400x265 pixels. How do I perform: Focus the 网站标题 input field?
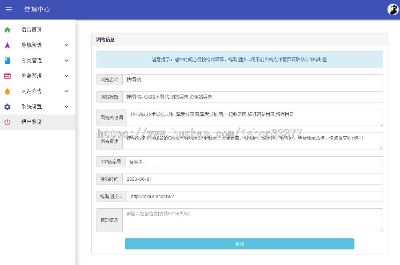(x=252, y=97)
